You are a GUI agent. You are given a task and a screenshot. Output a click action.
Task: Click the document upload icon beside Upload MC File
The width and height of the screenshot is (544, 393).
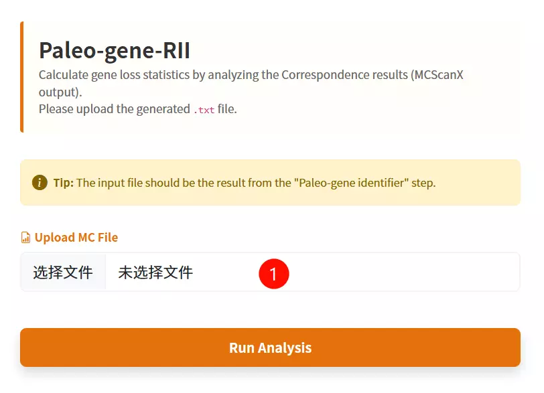(x=25, y=237)
